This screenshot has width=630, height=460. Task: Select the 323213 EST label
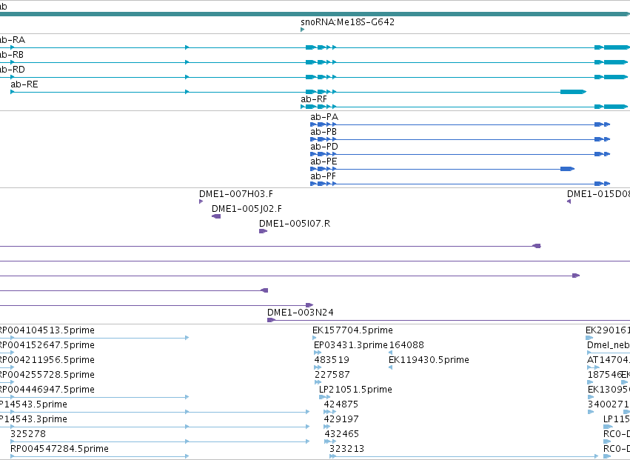click(x=346, y=449)
